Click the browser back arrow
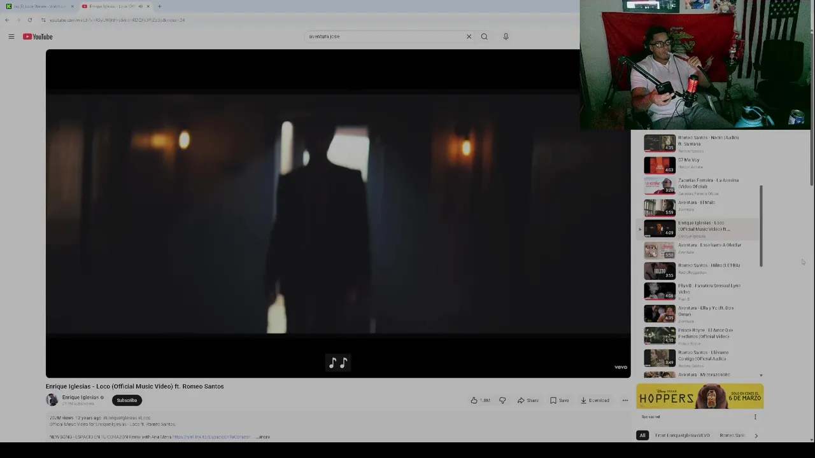Screen dimensions: 815x458 7,20
